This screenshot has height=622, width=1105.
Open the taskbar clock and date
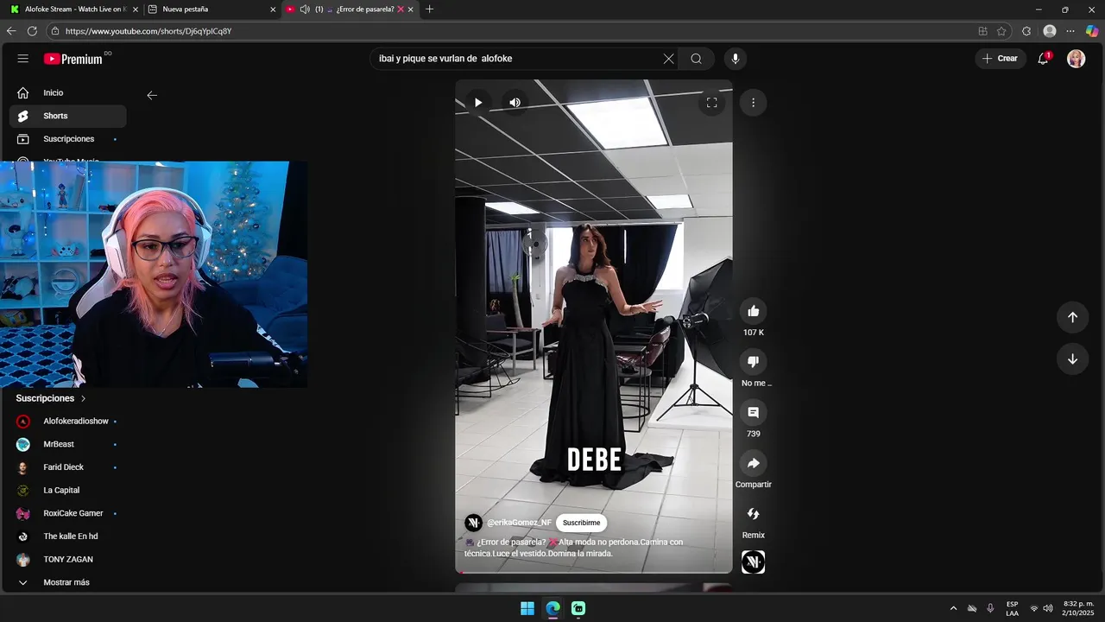click(1079, 608)
